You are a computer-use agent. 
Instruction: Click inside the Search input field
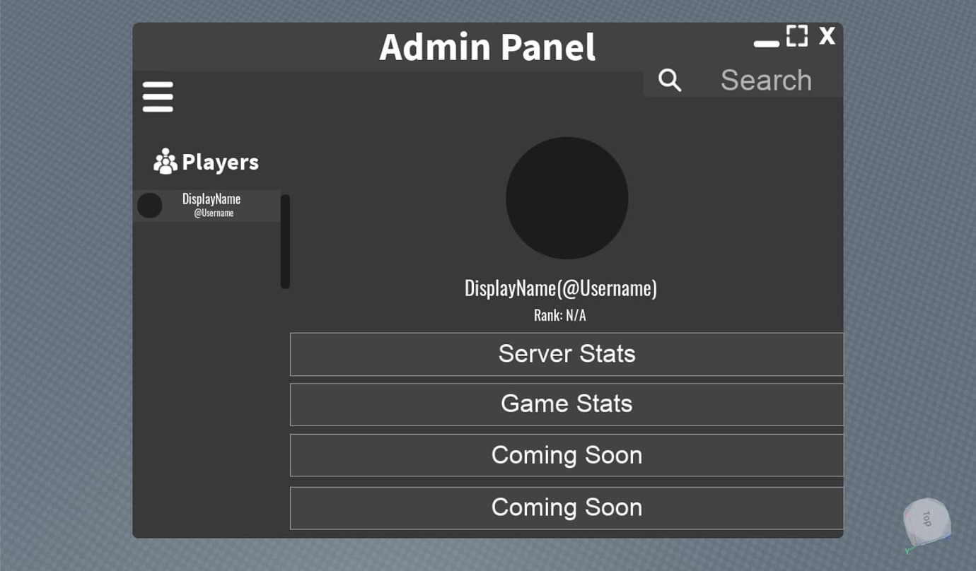[x=766, y=80]
